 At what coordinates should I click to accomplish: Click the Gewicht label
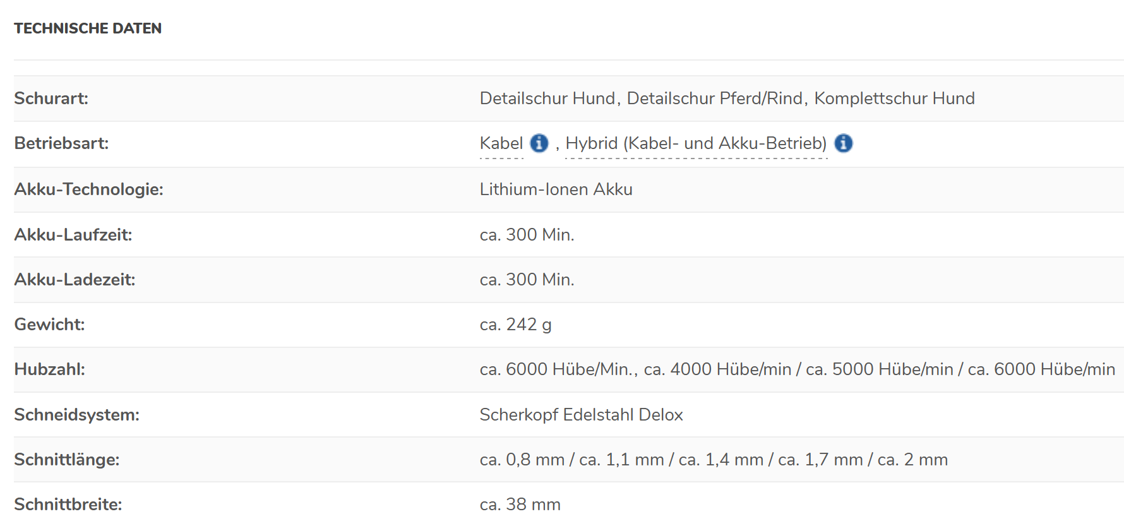[x=49, y=325]
